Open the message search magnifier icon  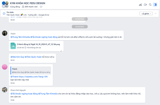(150, 4)
